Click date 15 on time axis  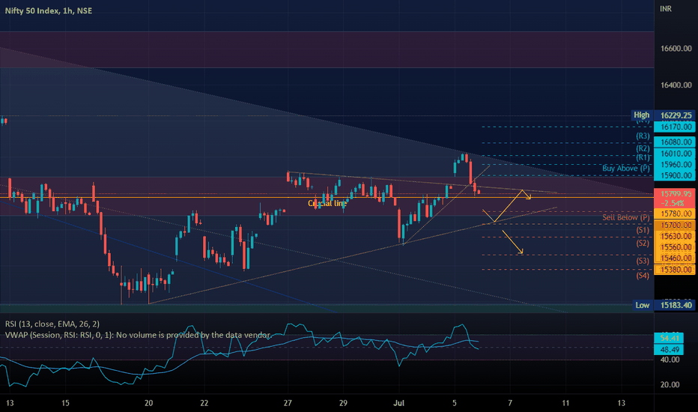pyautogui.click(x=65, y=403)
